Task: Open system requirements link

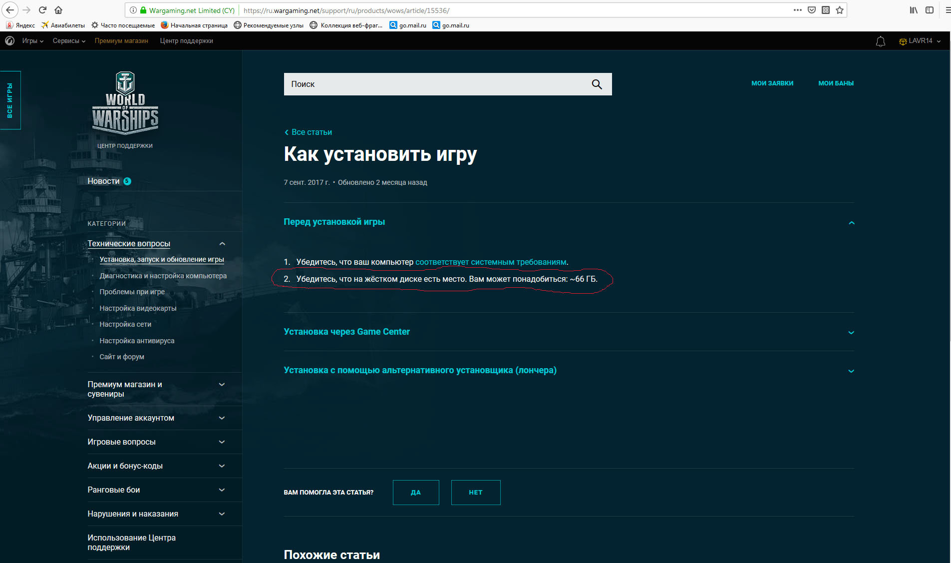Action: pyautogui.click(x=491, y=262)
